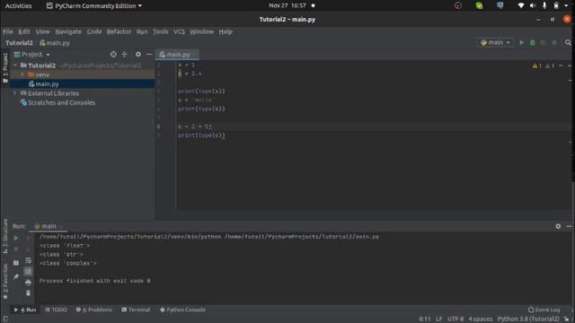Viewport: 575px width, 323px height.
Task: Click the Search Everywhere magnifier icon
Action: coord(568,42)
